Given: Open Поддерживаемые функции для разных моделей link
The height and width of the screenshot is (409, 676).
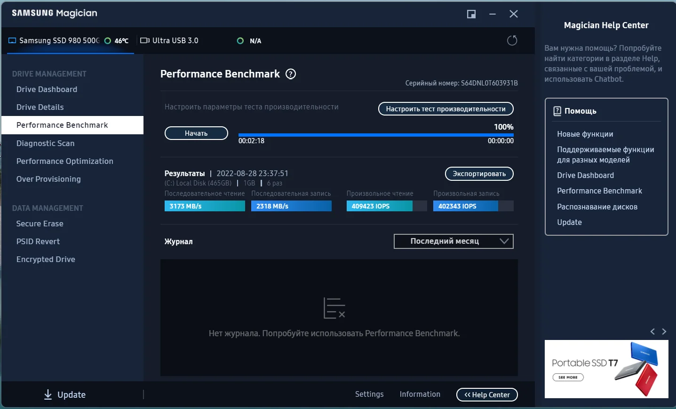Looking at the screenshot, I should click(605, 154).
